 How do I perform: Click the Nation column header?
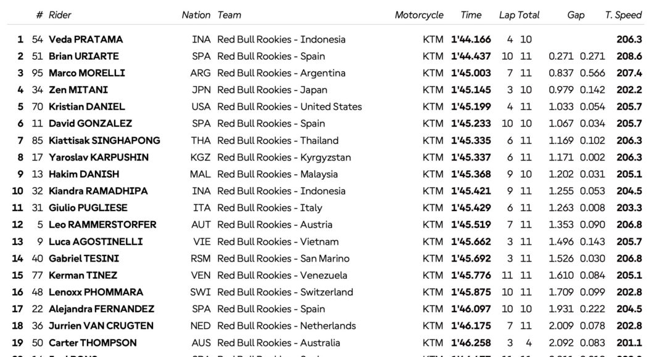click(x=196, y=15)
